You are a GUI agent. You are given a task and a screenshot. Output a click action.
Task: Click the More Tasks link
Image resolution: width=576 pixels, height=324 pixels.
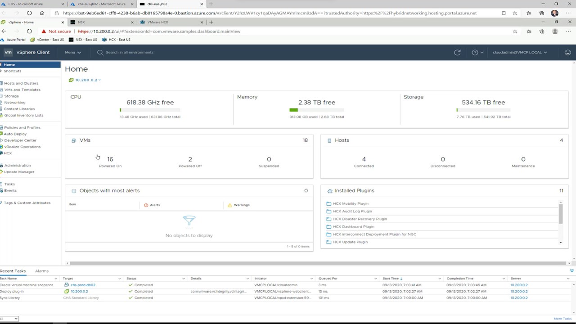(x=562, y=319)
